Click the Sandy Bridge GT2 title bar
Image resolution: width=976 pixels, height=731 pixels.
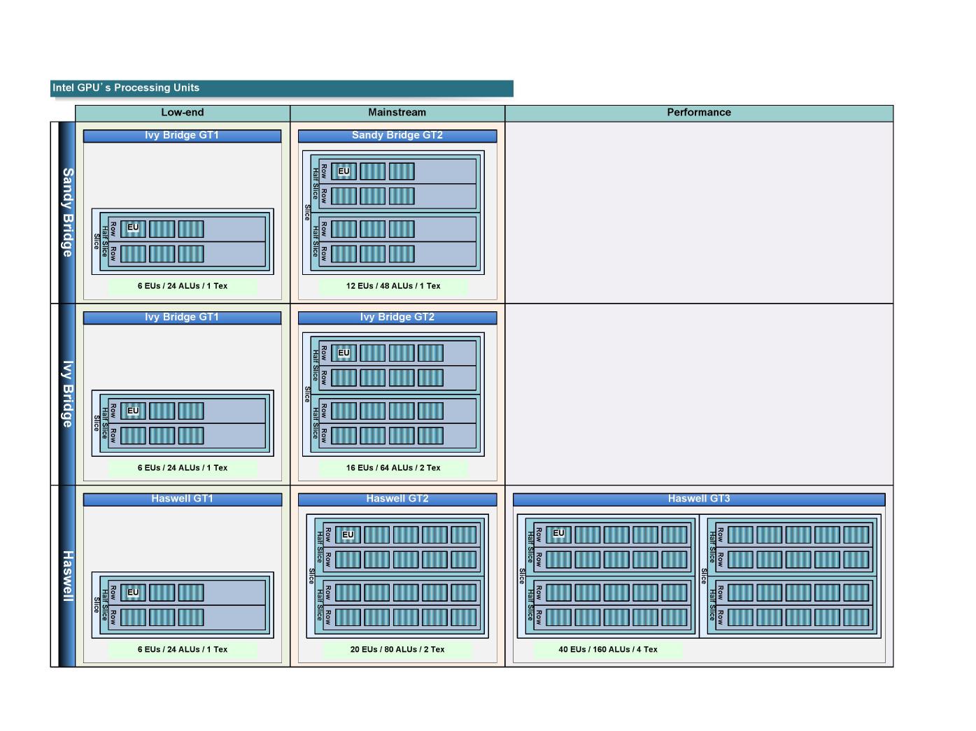click(397, 136)
